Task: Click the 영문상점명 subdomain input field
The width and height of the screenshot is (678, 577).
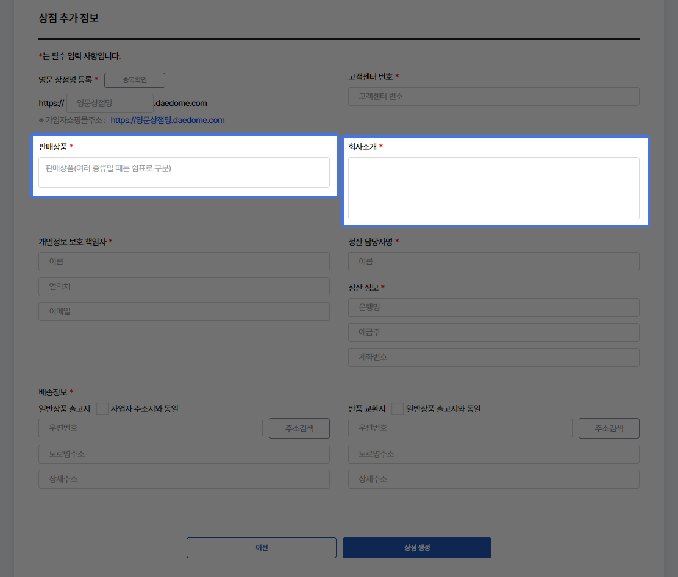Action: pyautogui.click(x=110, y=103)
